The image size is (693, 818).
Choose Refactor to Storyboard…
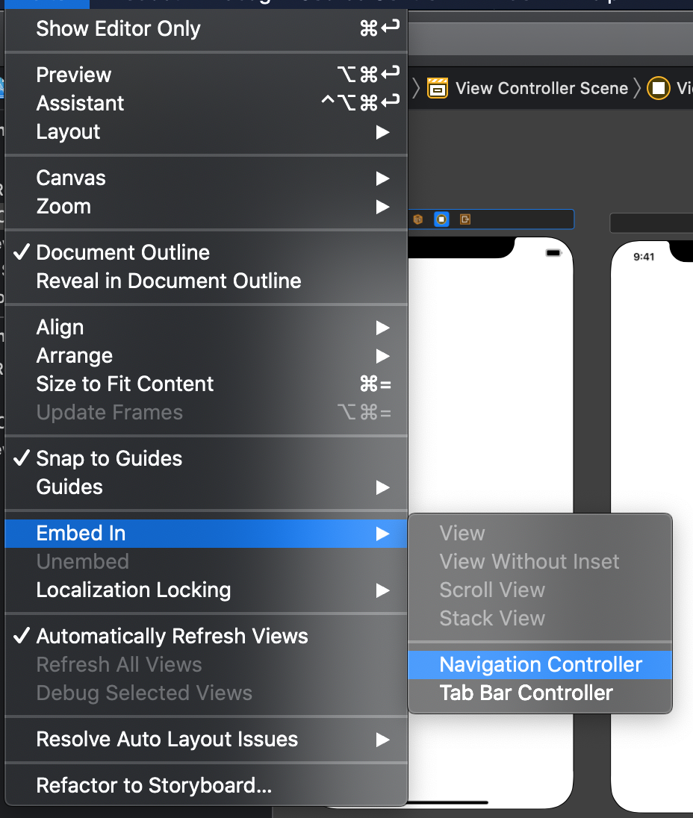[x=206, y=785]
